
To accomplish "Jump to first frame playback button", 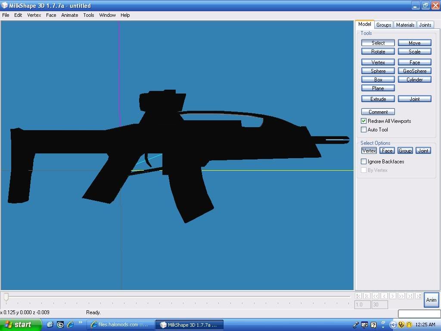I will pos(358,296).
